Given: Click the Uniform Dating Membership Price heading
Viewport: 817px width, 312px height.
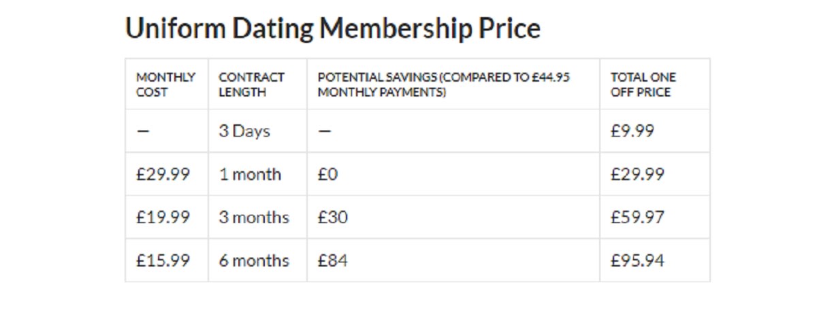Looking at the screenshot, I should coord(332,29).
